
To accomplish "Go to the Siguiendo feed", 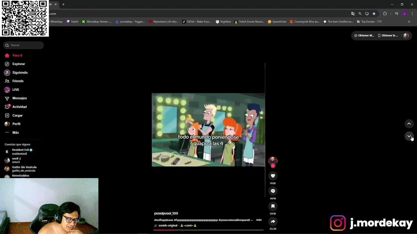I will tap(16, 72).
